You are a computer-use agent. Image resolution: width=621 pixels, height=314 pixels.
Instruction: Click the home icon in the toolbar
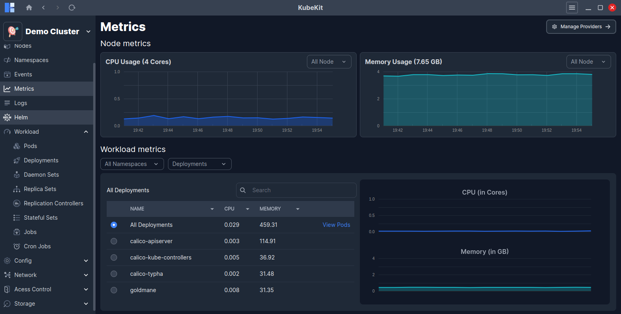point(29,8)
